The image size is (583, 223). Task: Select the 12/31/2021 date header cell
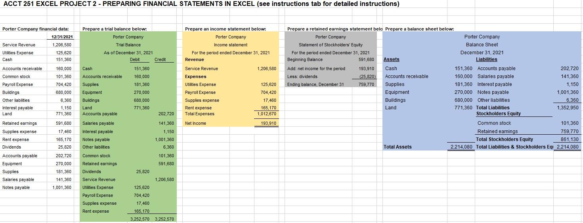pyautogui.click(x=62, y=37)
